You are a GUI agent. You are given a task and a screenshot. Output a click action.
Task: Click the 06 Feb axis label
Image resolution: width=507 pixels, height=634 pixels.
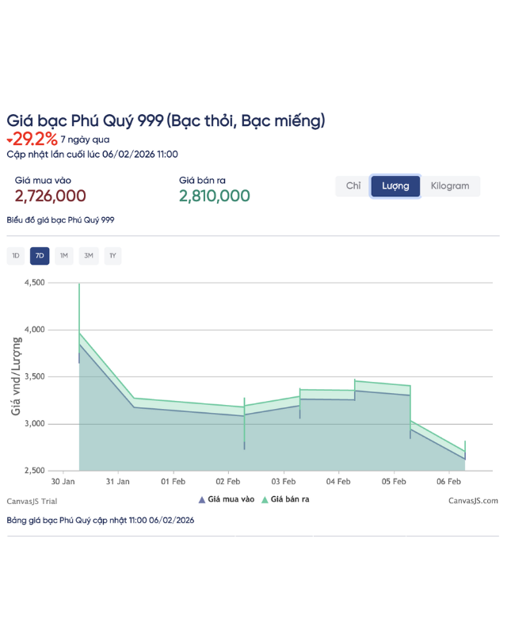tap(449, 481)
